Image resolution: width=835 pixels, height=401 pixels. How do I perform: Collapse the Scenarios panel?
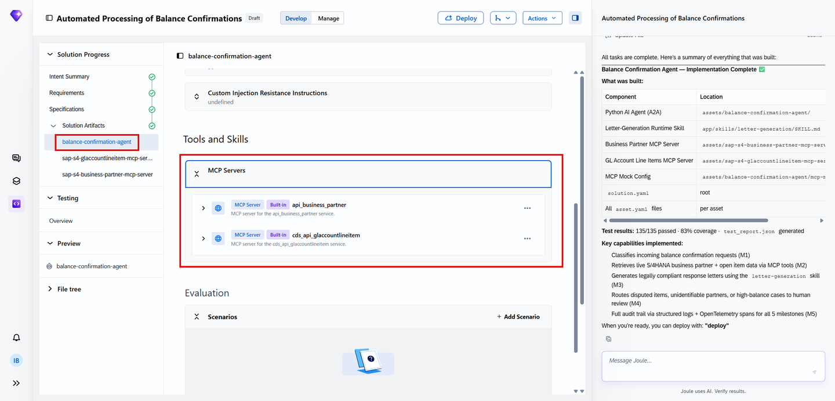(x=197, y=317)
